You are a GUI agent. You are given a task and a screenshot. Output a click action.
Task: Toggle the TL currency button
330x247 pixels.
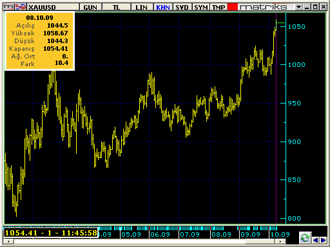[116, 7]
